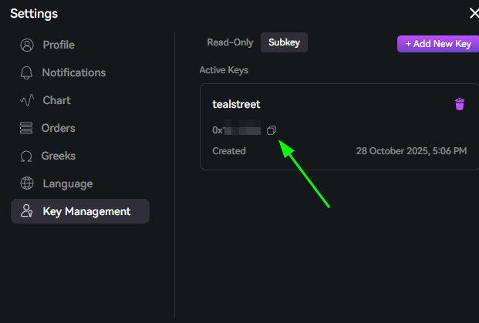Open Chart settings

56,100
